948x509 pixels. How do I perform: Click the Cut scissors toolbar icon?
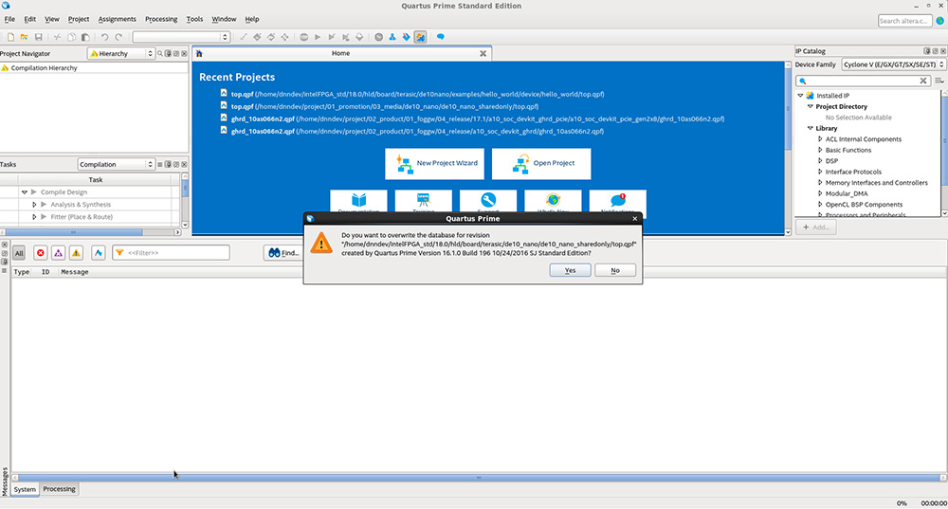pos(58,37)
